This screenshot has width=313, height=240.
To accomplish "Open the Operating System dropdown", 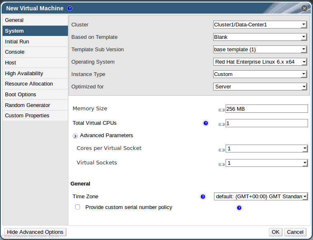I will point(260,62).
